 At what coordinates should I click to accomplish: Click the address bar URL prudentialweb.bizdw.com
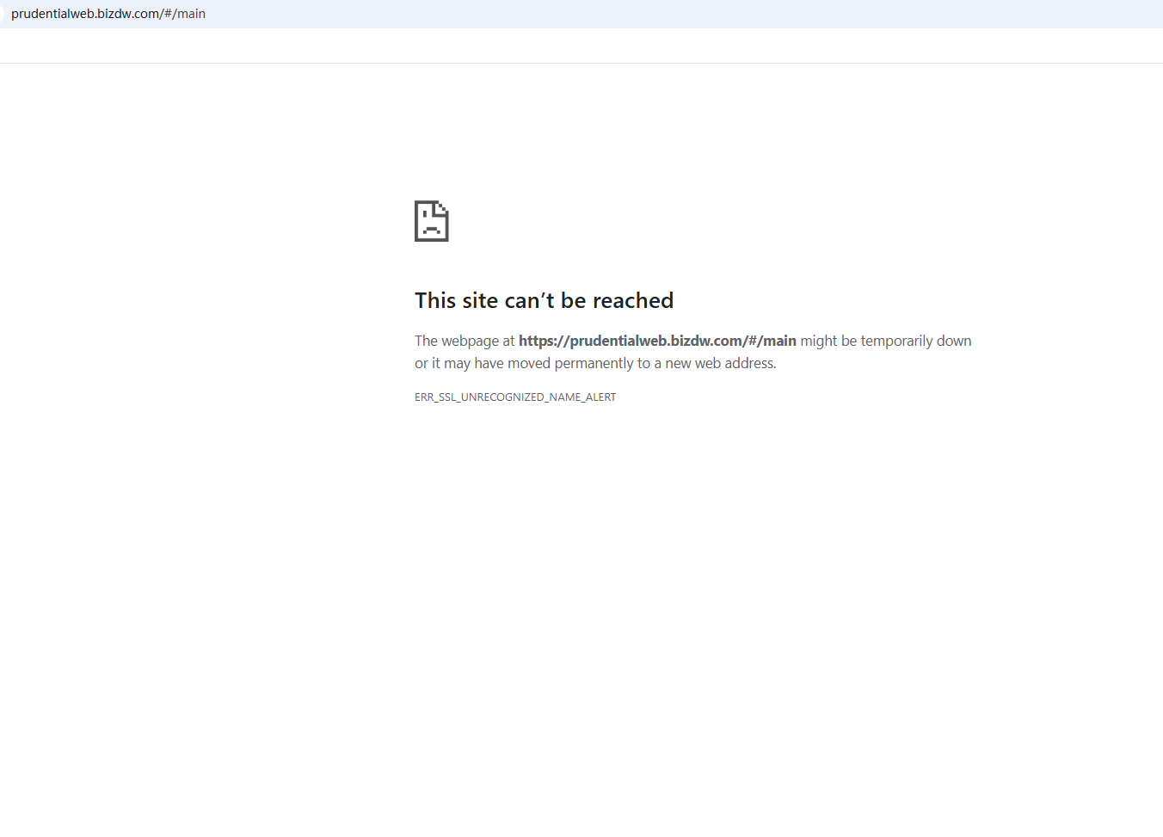pyautogui.click(x=108, y=14)
